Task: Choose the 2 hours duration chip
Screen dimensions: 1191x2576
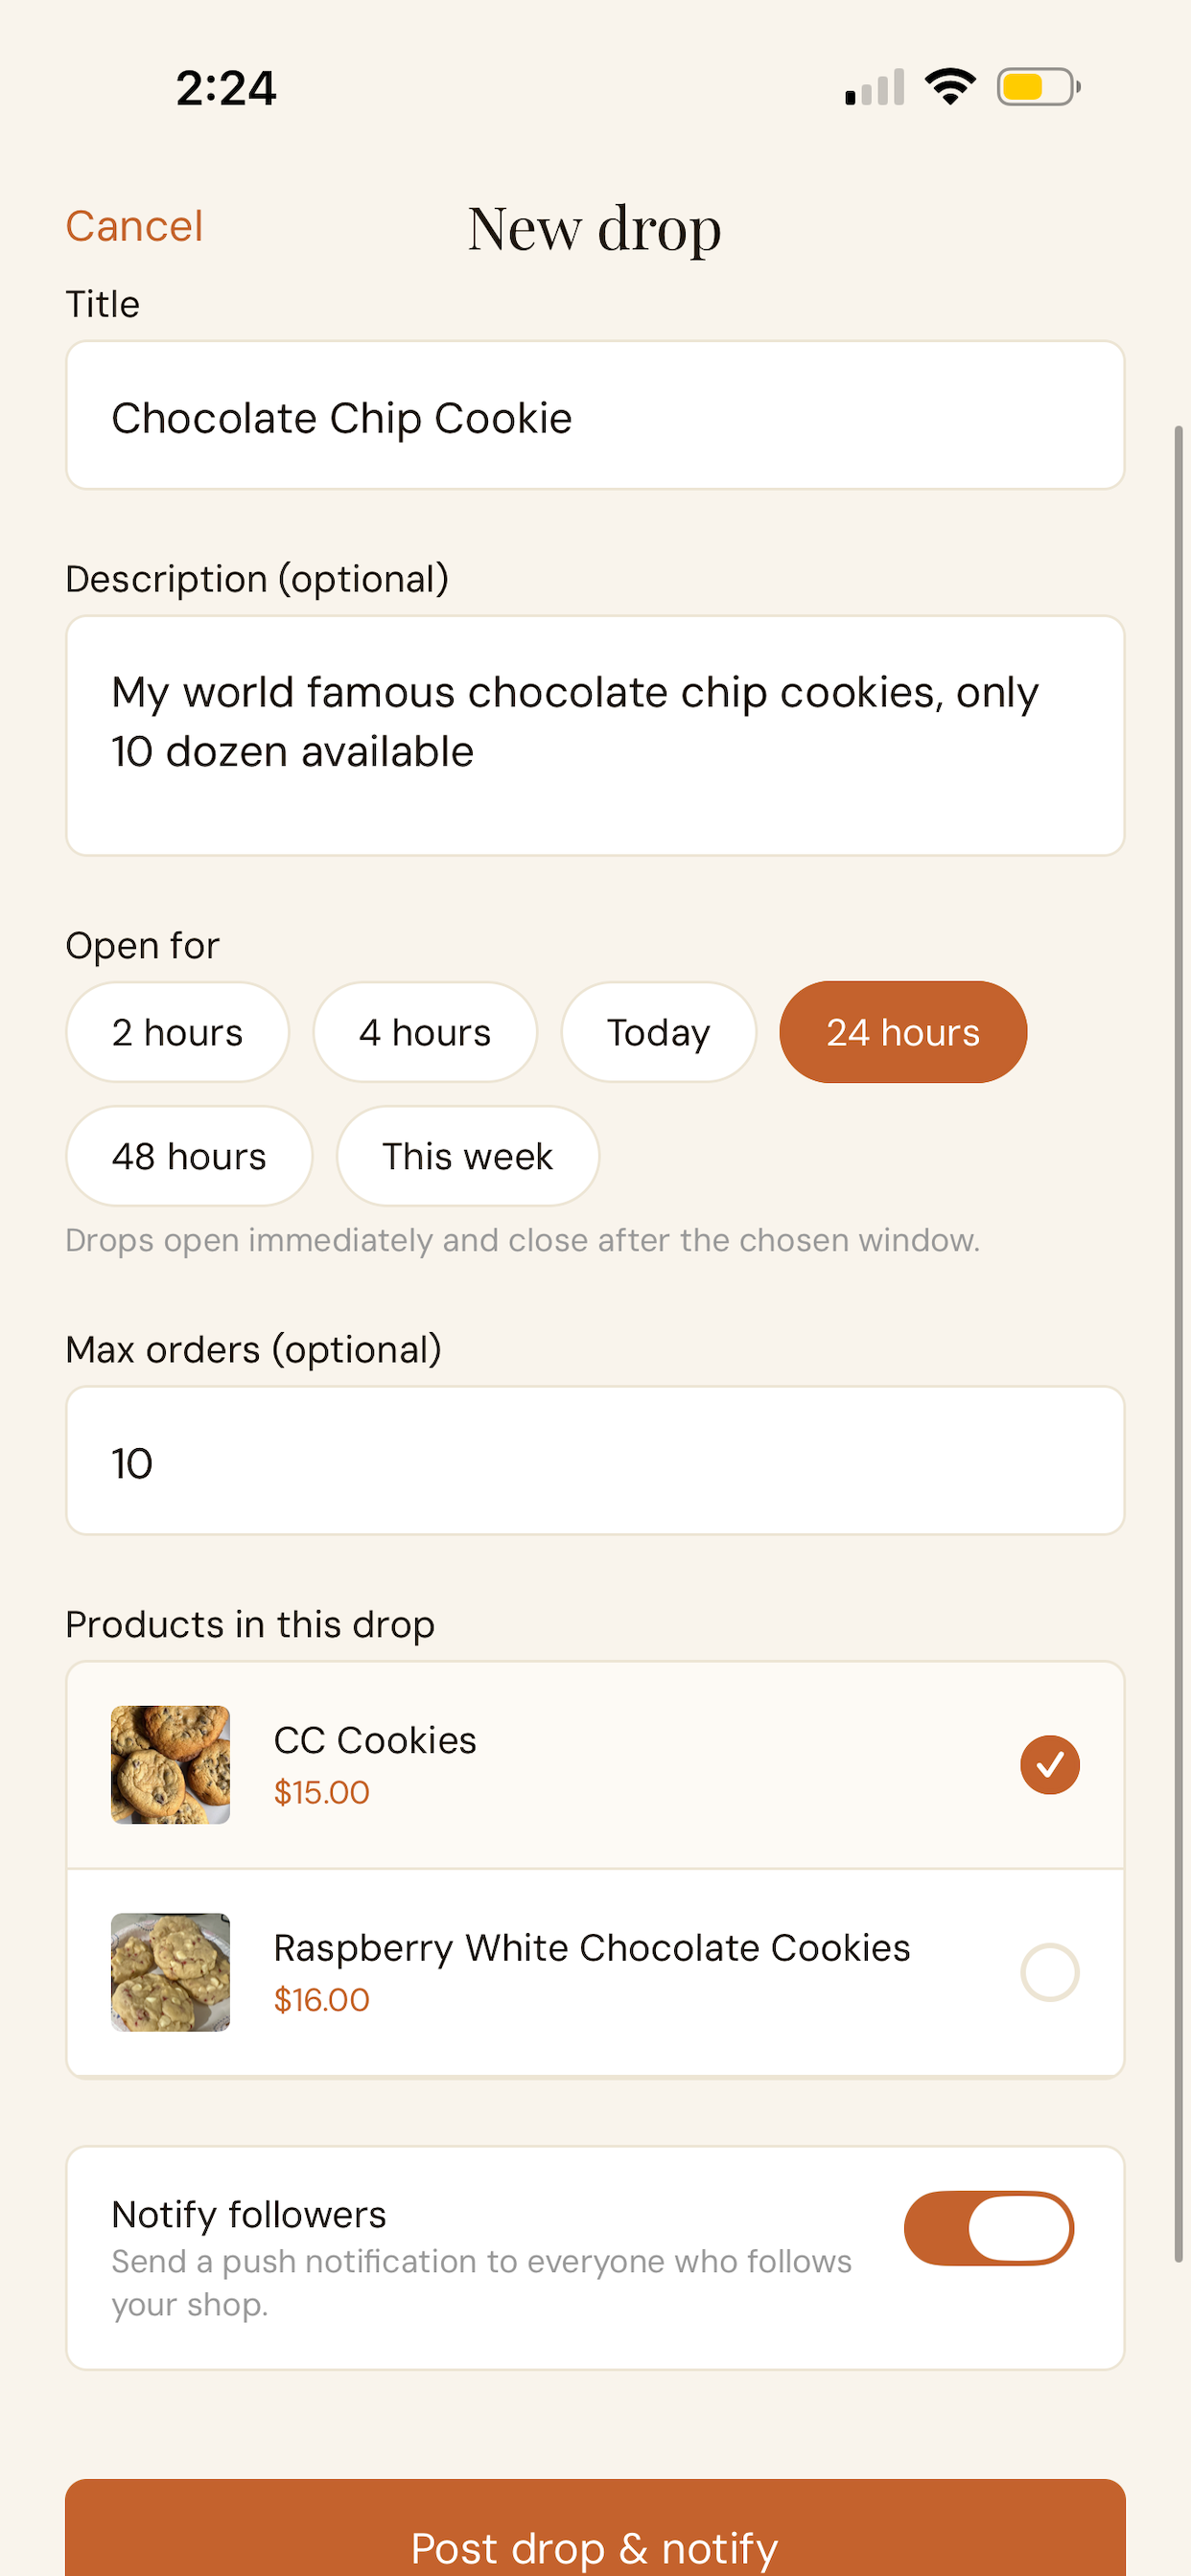Action: tap(177, 1032)
